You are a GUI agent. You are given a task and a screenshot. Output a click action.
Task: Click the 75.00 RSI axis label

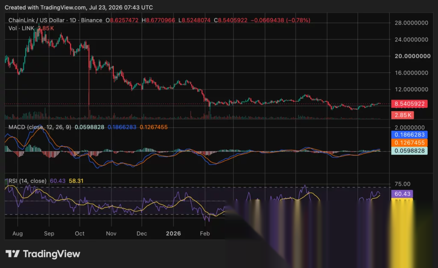click(x=402, y=184)
